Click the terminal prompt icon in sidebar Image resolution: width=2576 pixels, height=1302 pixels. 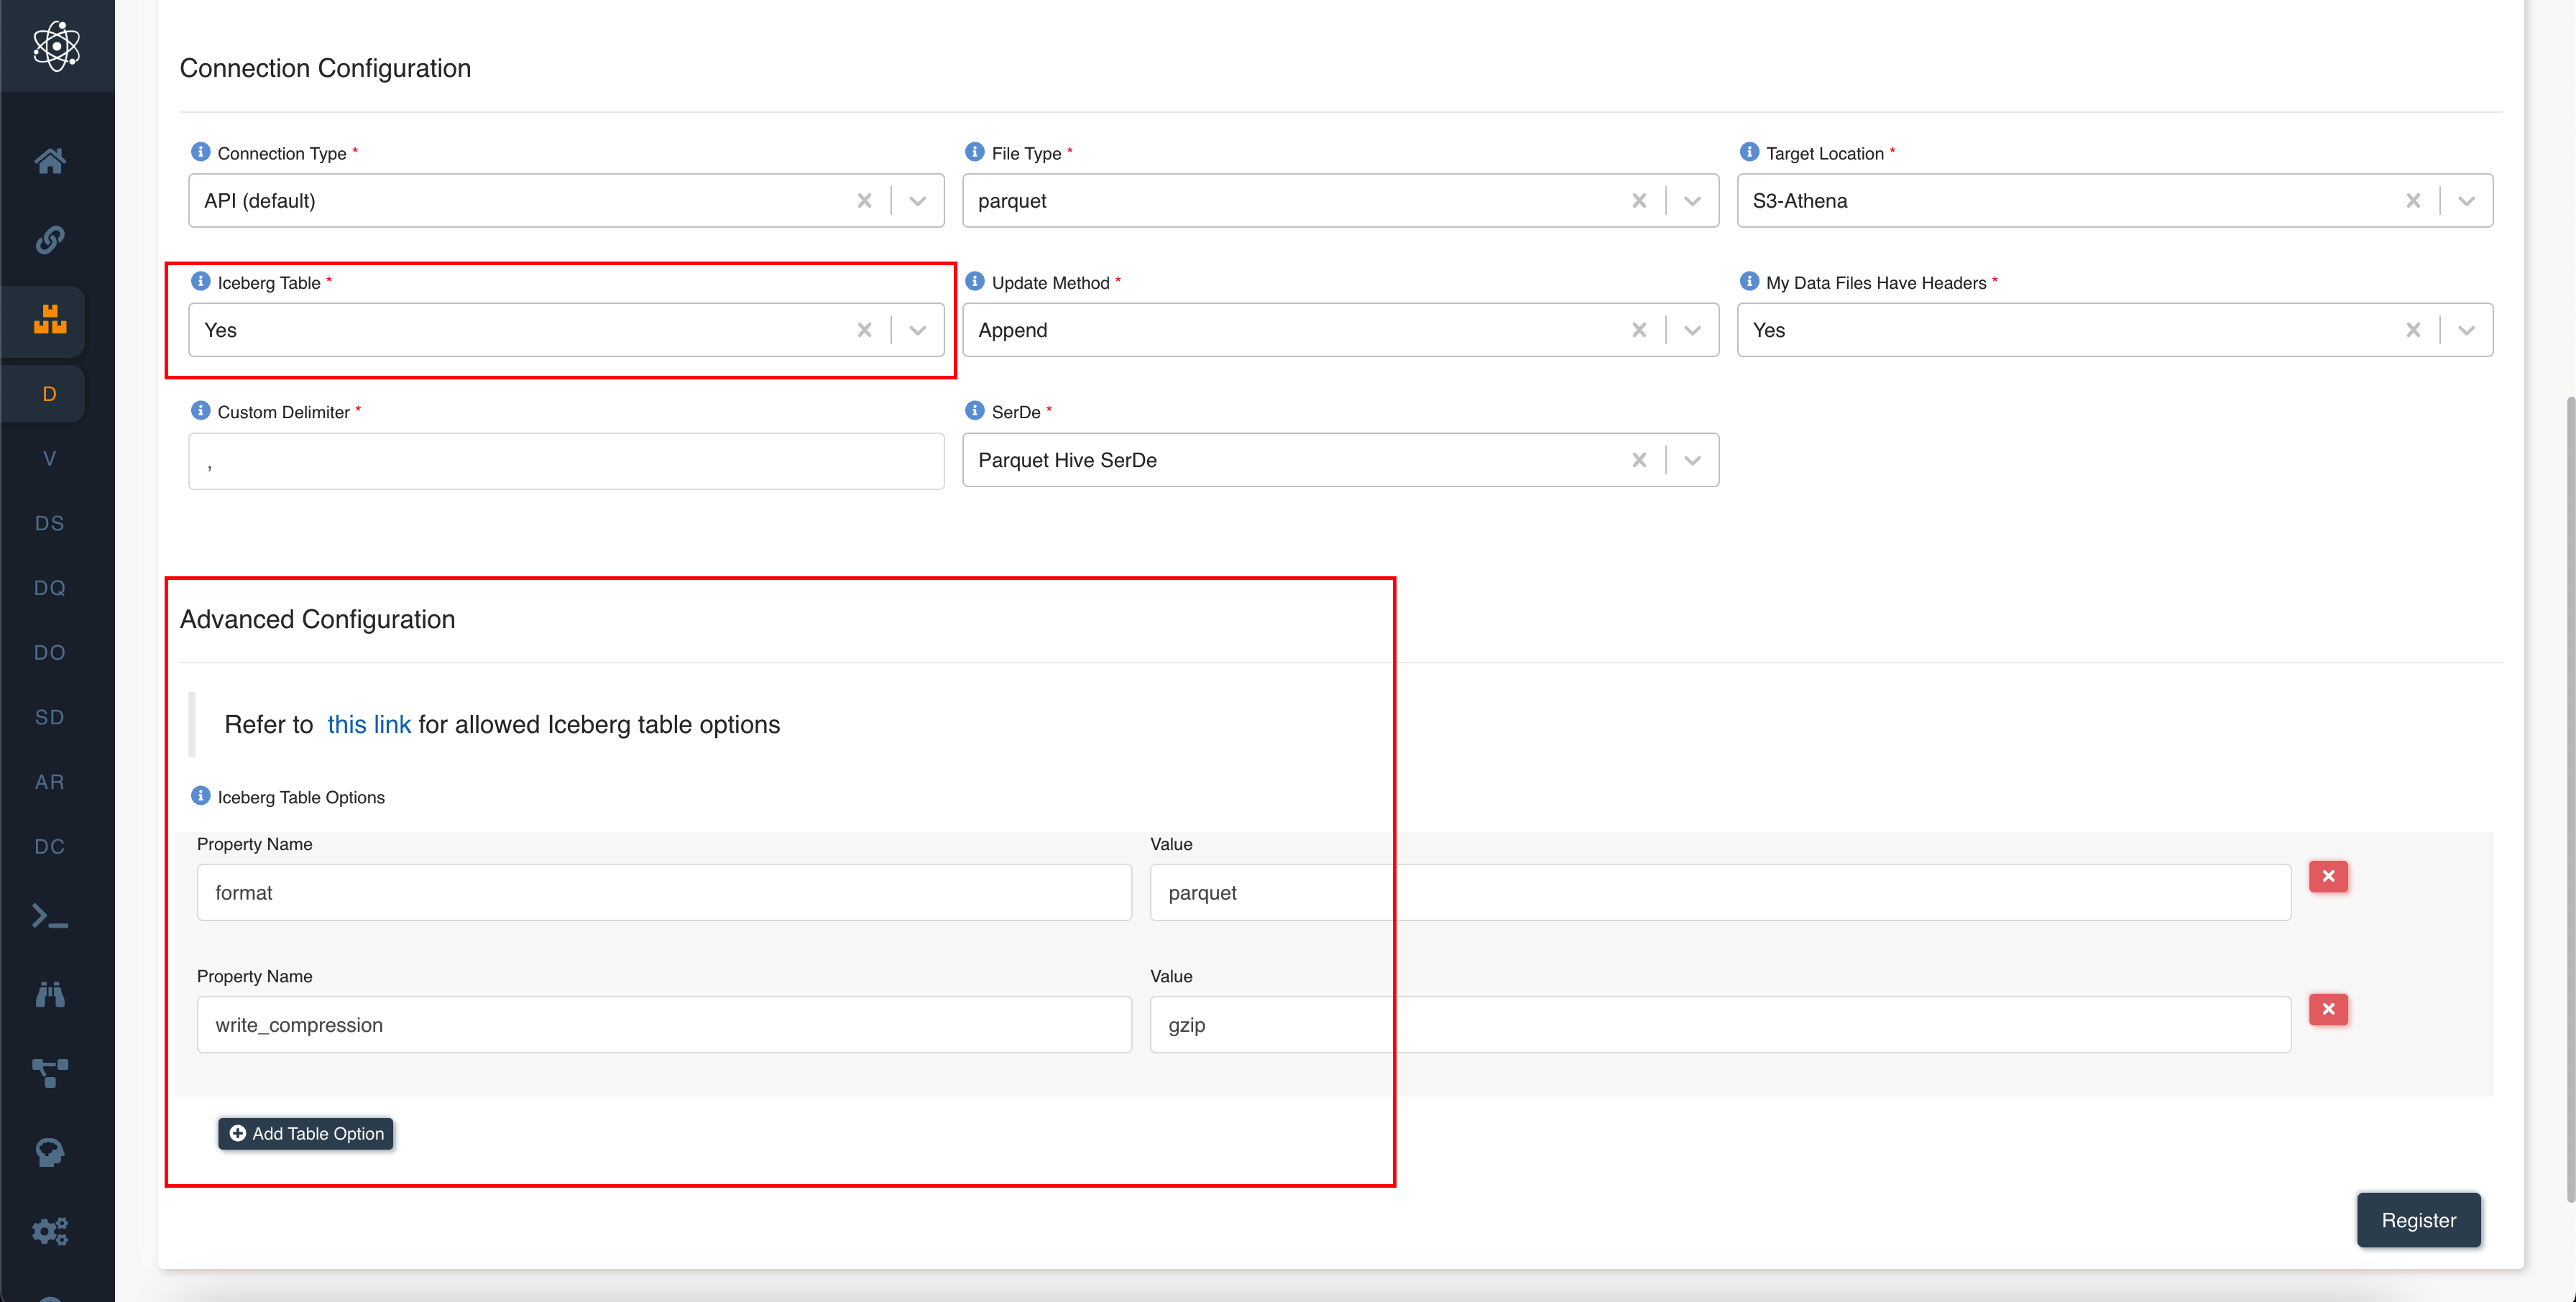click(50, 916)
